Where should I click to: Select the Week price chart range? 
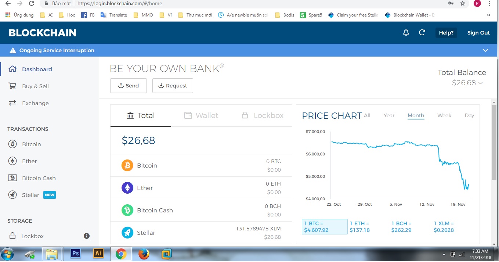point(444,115)
